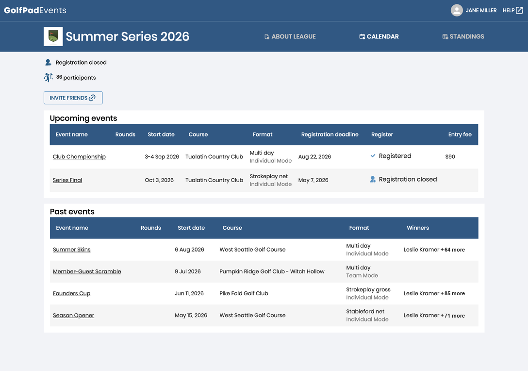Click the external link icon beside Help

520,10
